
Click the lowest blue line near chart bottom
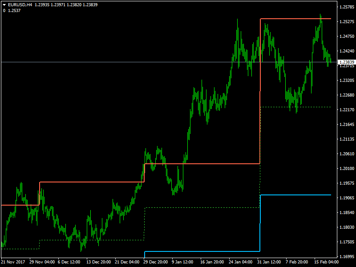(200, 251)
